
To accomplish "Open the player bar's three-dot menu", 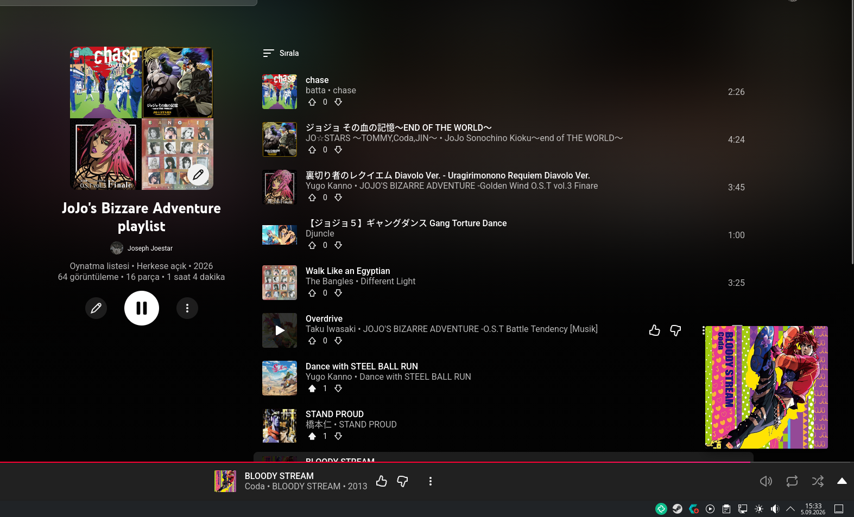I will [x=431, y=481].
